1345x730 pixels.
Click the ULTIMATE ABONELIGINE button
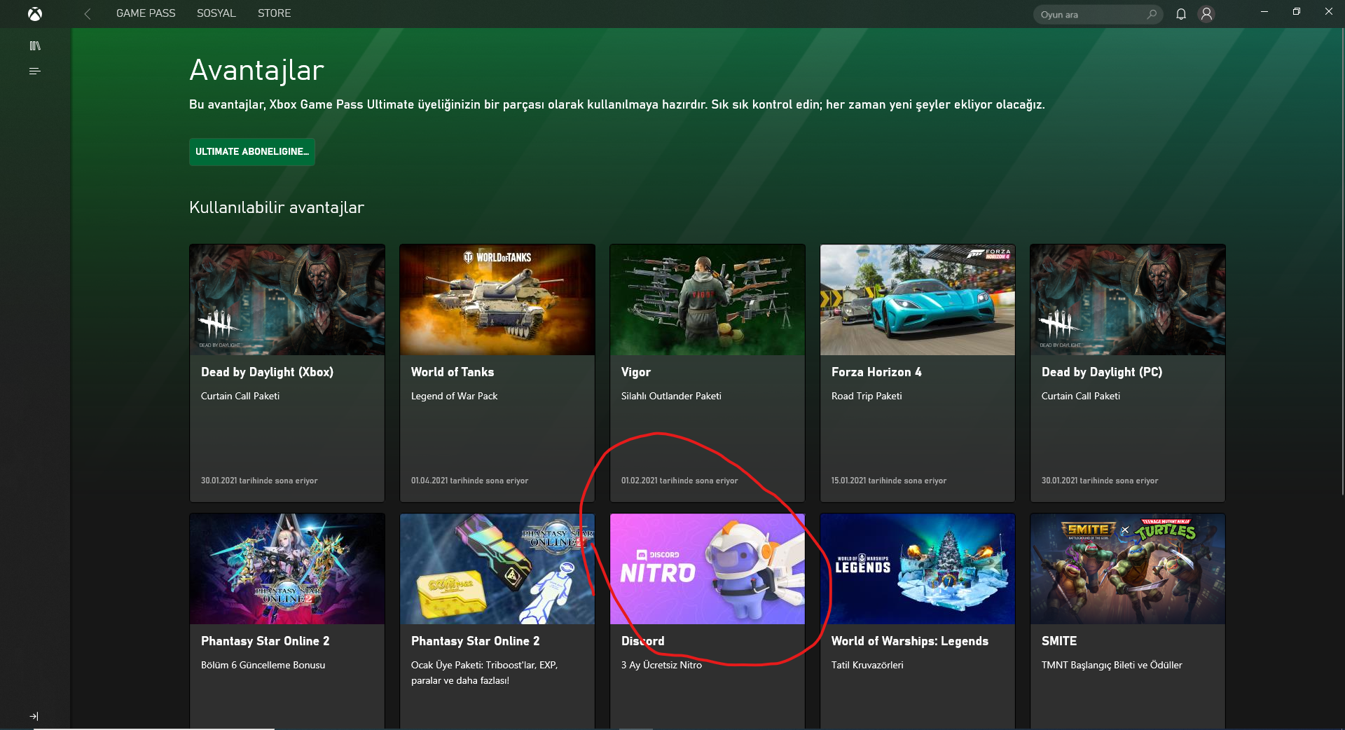click(252, 152)
